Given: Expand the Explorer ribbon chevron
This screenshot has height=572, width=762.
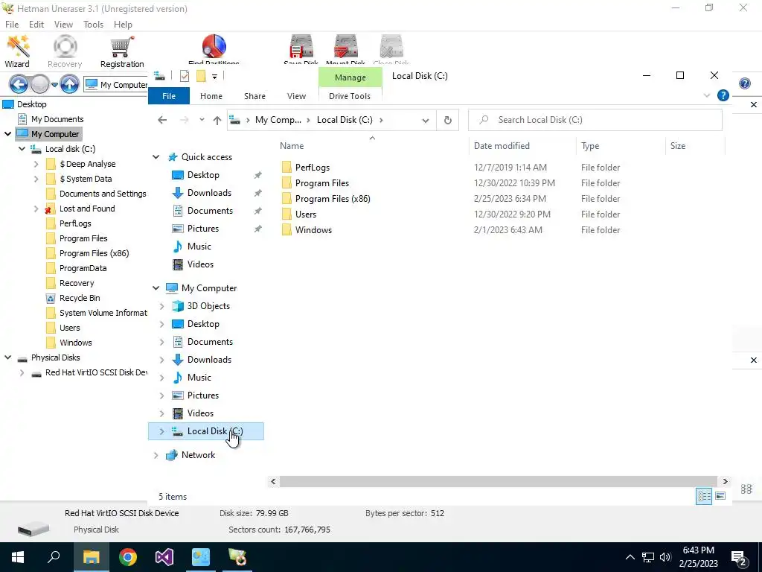Looking at the screenshot, I should [x=707, y=95].
